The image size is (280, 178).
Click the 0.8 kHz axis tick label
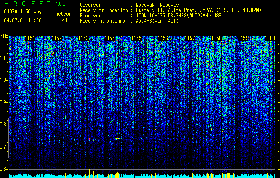coord(4,125)
